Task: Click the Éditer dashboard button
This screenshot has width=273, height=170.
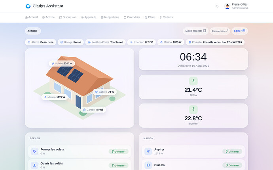Action: tap(240, 31)
